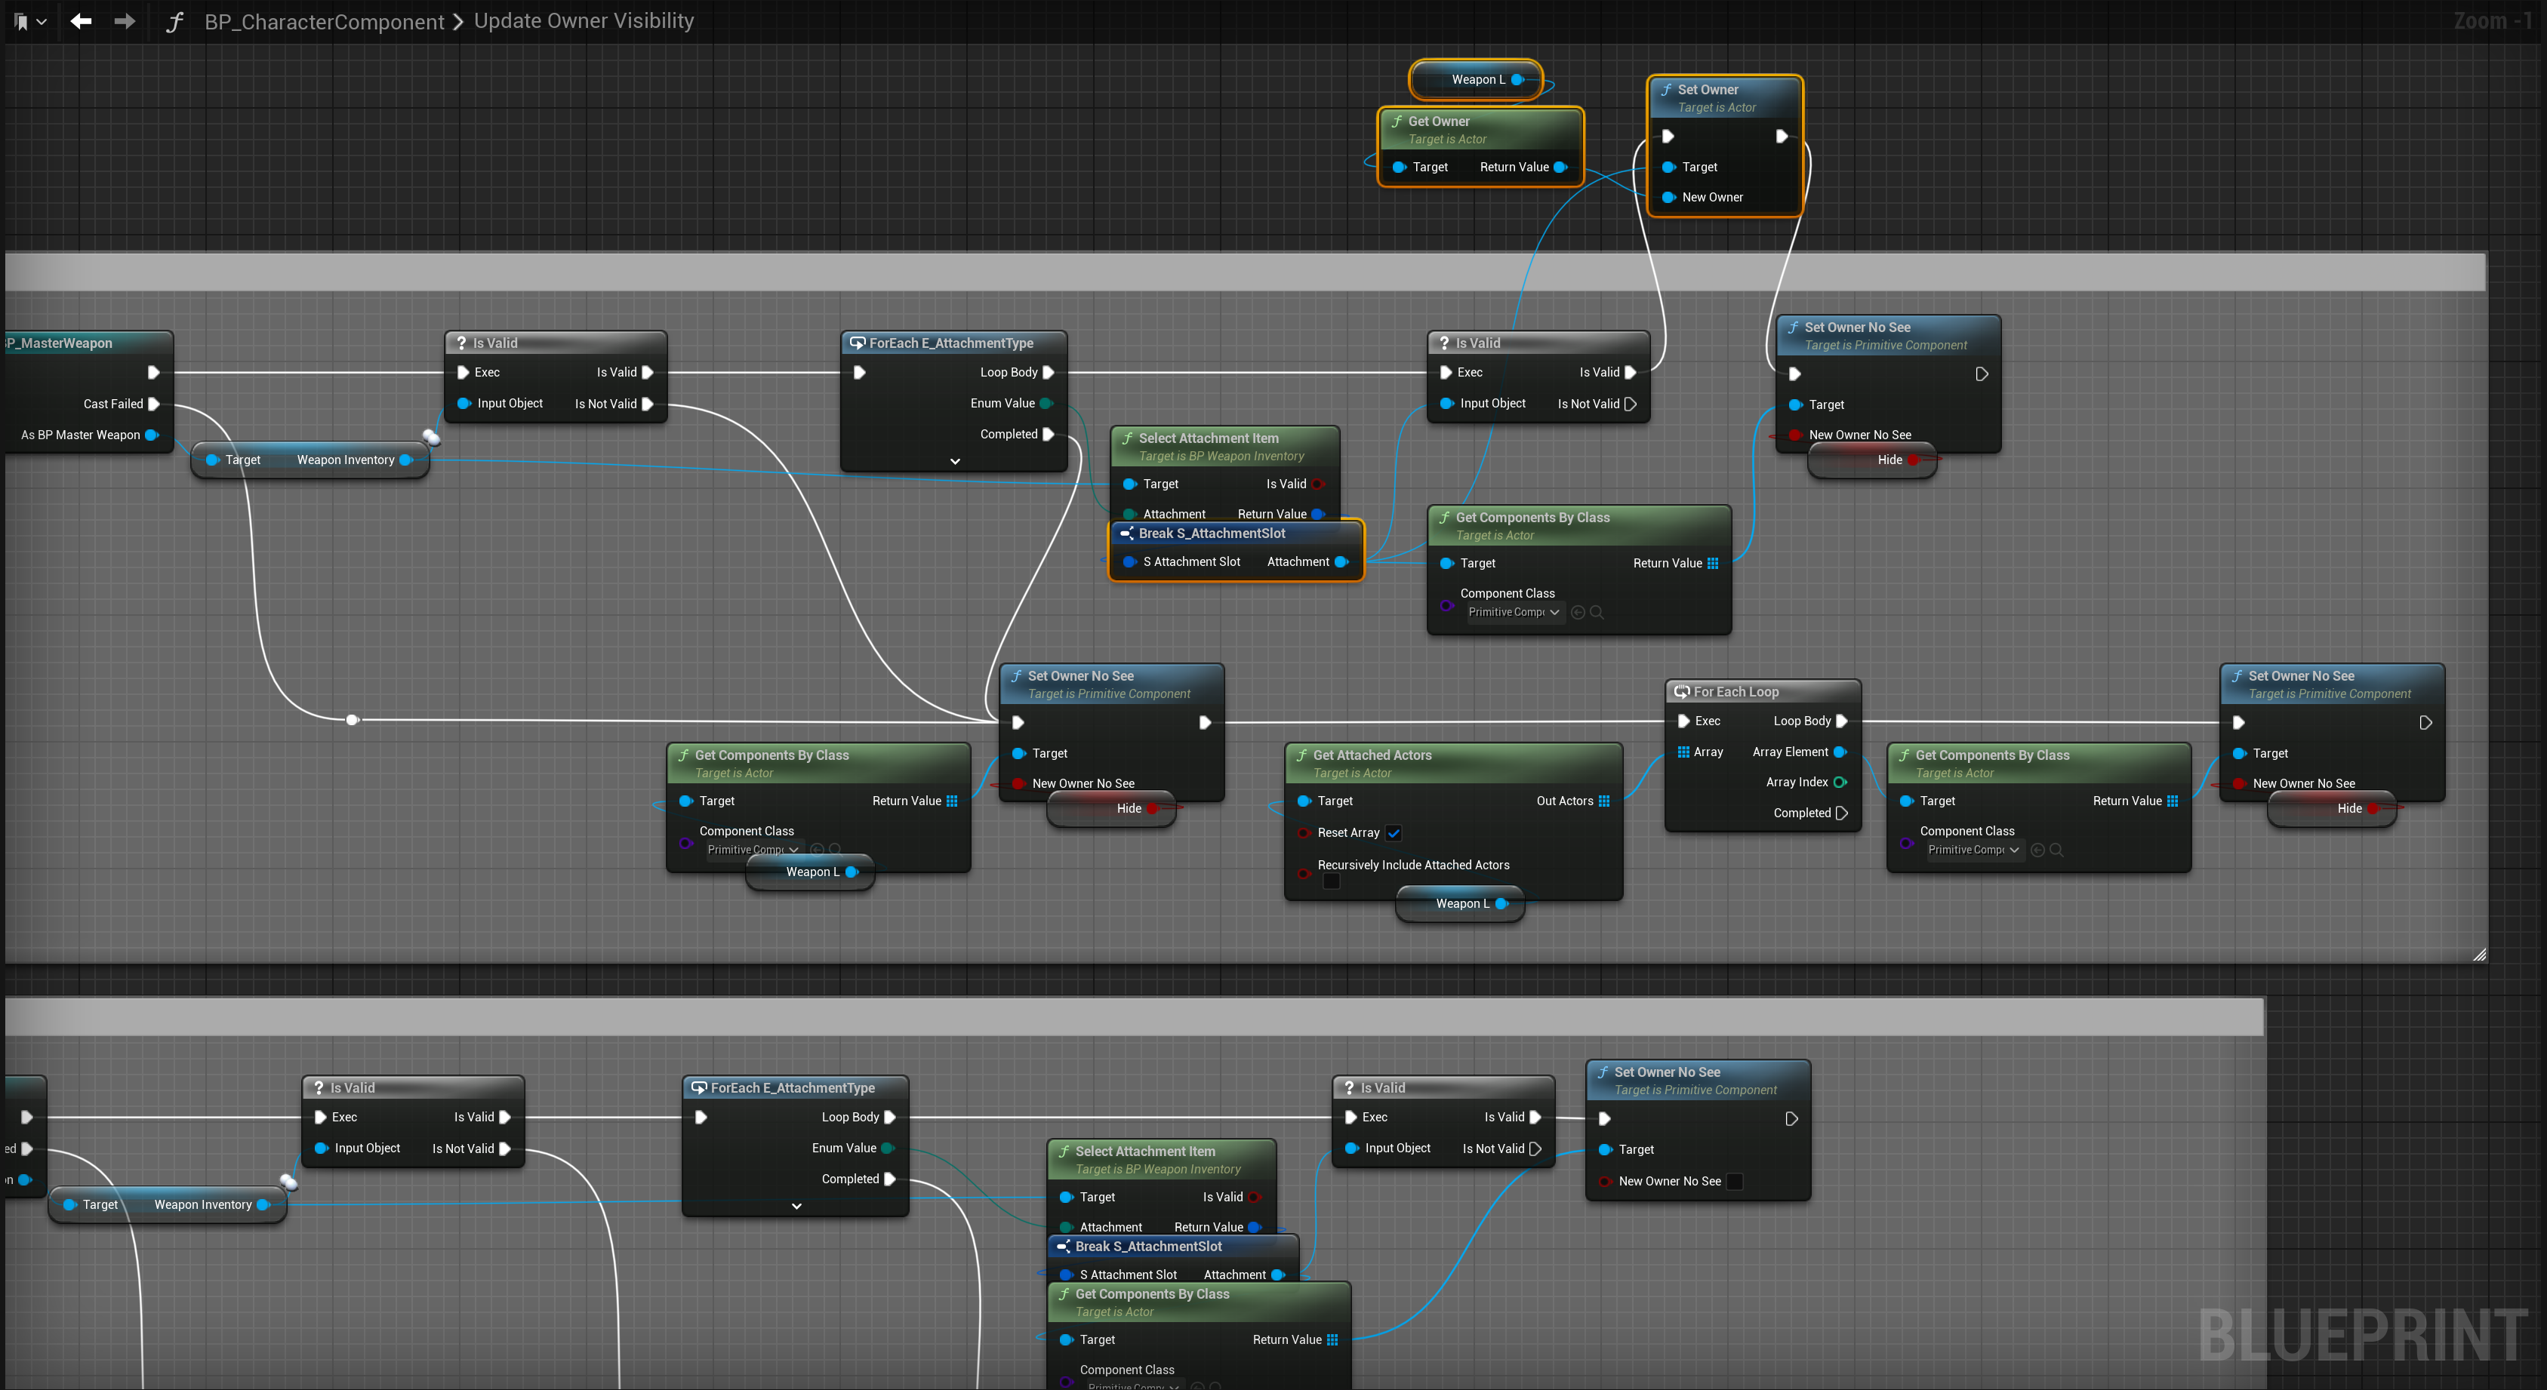Select the Set Owner node title
Image resolution: width=2547 pixels, height=1390 pixels.
point(1708,90)
